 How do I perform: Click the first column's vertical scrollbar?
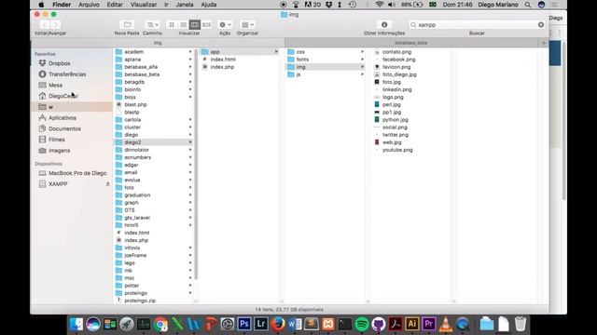(196, 164)
